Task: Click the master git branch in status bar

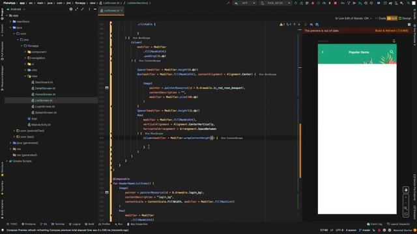Action: tap(365, 230)
